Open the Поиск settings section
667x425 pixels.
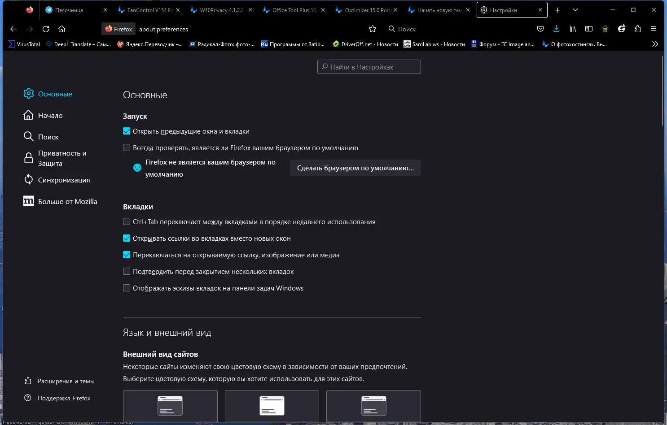(x=41, y=137)
